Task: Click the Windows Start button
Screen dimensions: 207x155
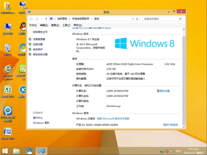Action: pos(6,151)
